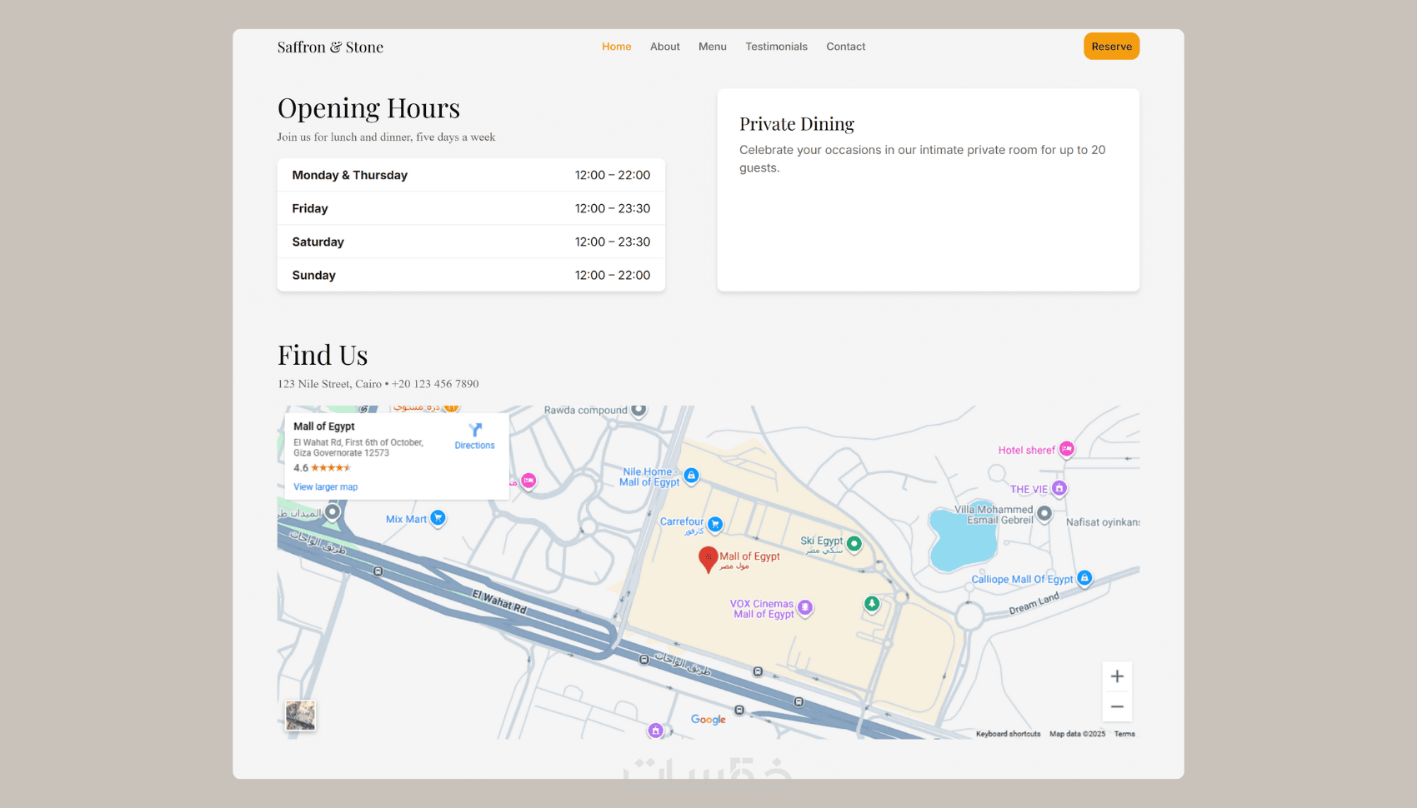Screen dimensions: 1417x808
Task: Click the Carrefour shopping cart pin
Action: click(x=715, y=525)
